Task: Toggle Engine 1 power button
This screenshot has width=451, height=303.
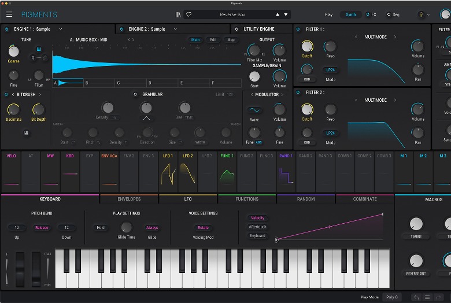Action: pyautogui.click(x=7, y=29)
